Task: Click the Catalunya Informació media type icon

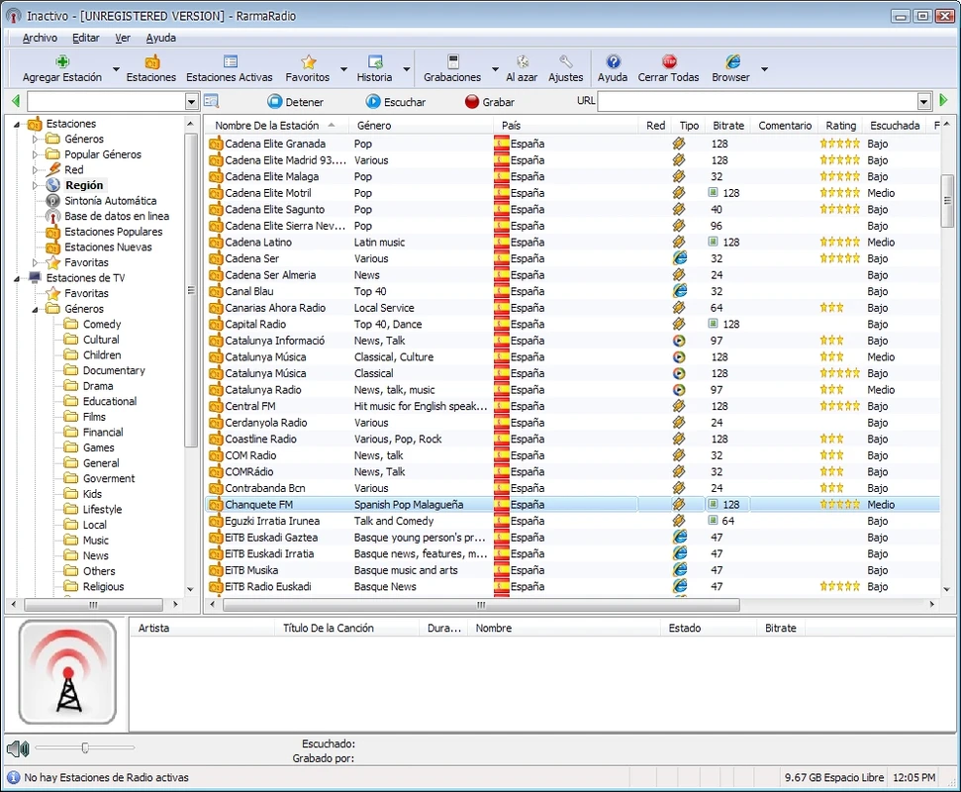Action: [x=679, y=341]
